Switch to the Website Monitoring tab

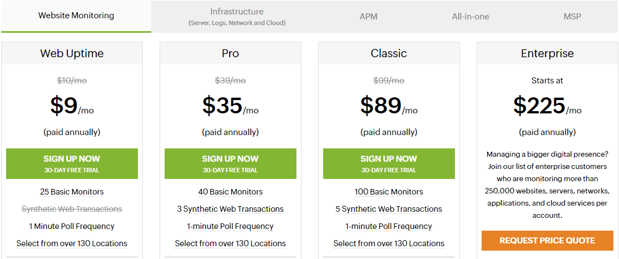click(76, 16)
